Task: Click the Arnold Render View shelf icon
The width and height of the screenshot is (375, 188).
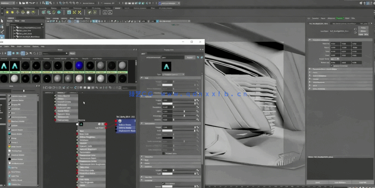Action: click(105, 12)
